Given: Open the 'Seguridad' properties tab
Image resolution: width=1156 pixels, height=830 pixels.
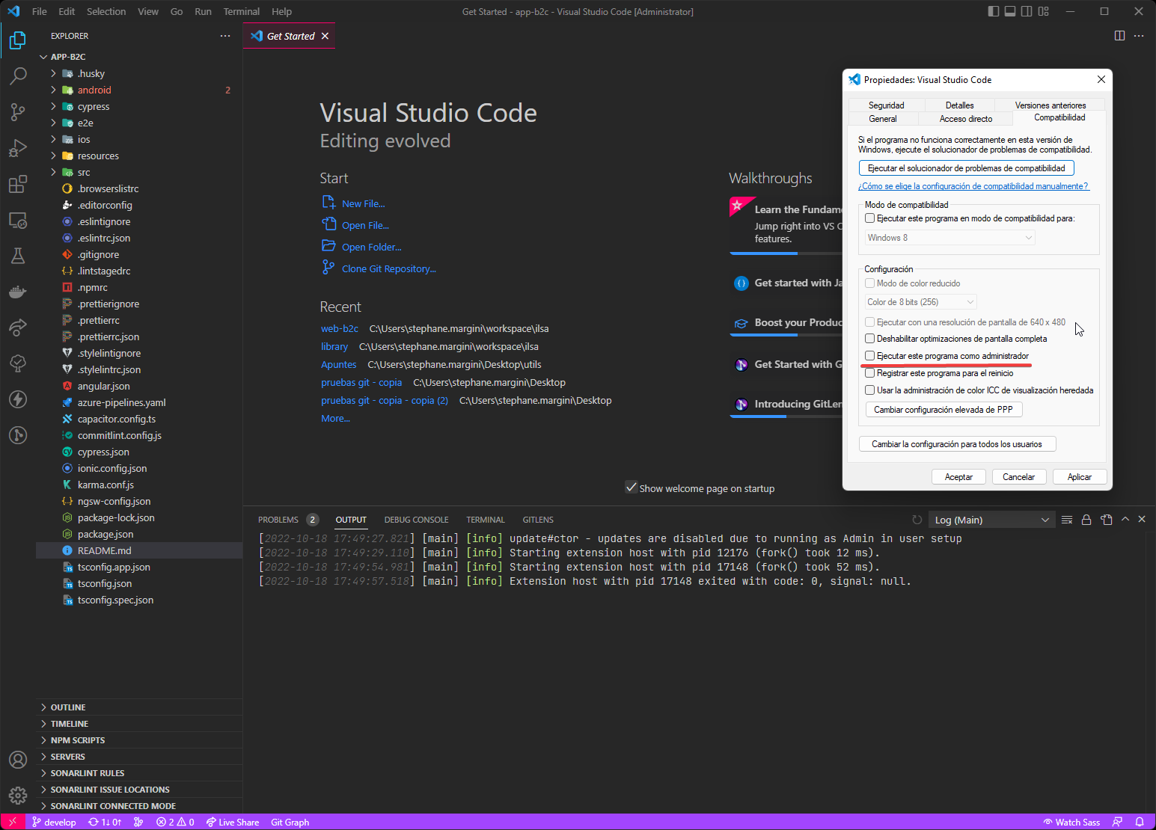Looking at the screenshot, I should 887,105.
